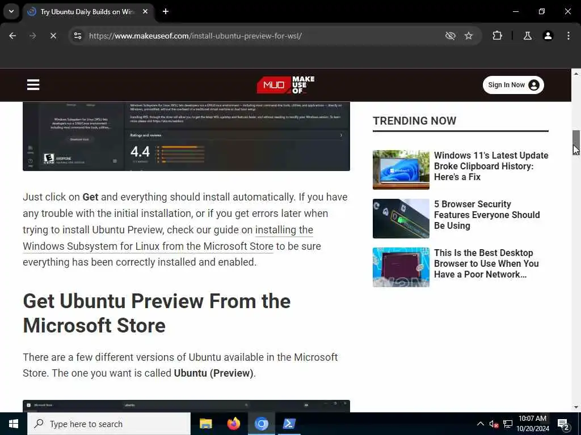The height and width of the screenshot is (435, 581).
Task: Go forward to the next page
Action: [32, 36]
